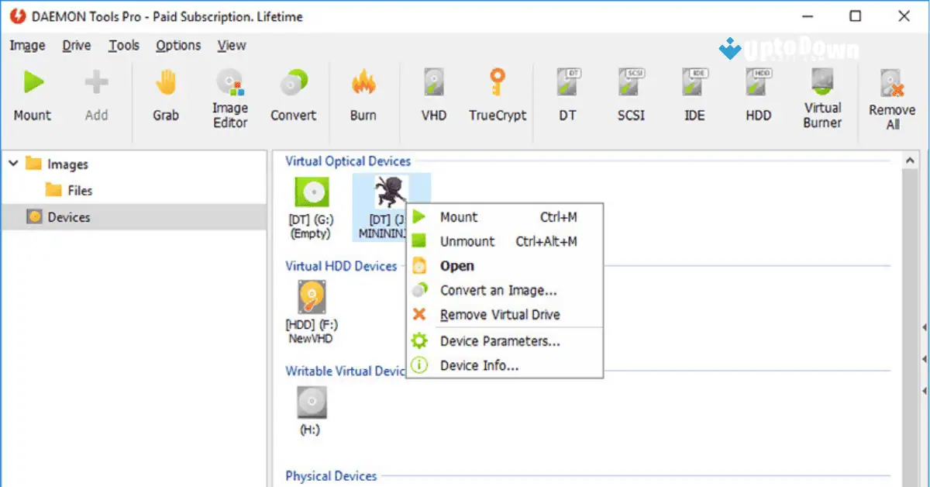The width and height of the screenshot is (930, 487).
Task: Collapse the Images folder tree
Action: [12, 164]
